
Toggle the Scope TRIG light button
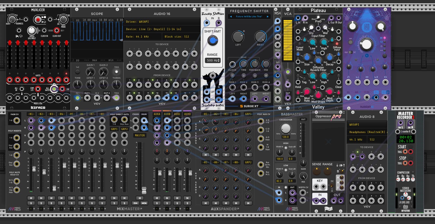coord(116,72)
